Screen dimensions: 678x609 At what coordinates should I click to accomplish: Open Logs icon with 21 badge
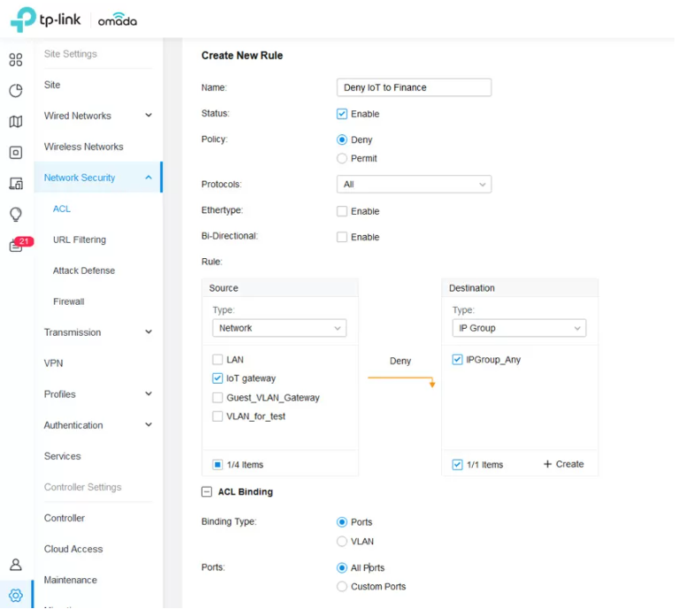pyautogui.click(x=17, y=246)
